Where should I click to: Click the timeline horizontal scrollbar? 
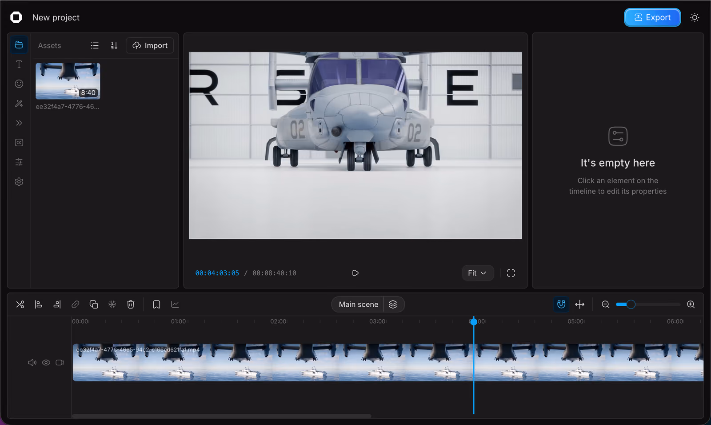tap(222, 416)
